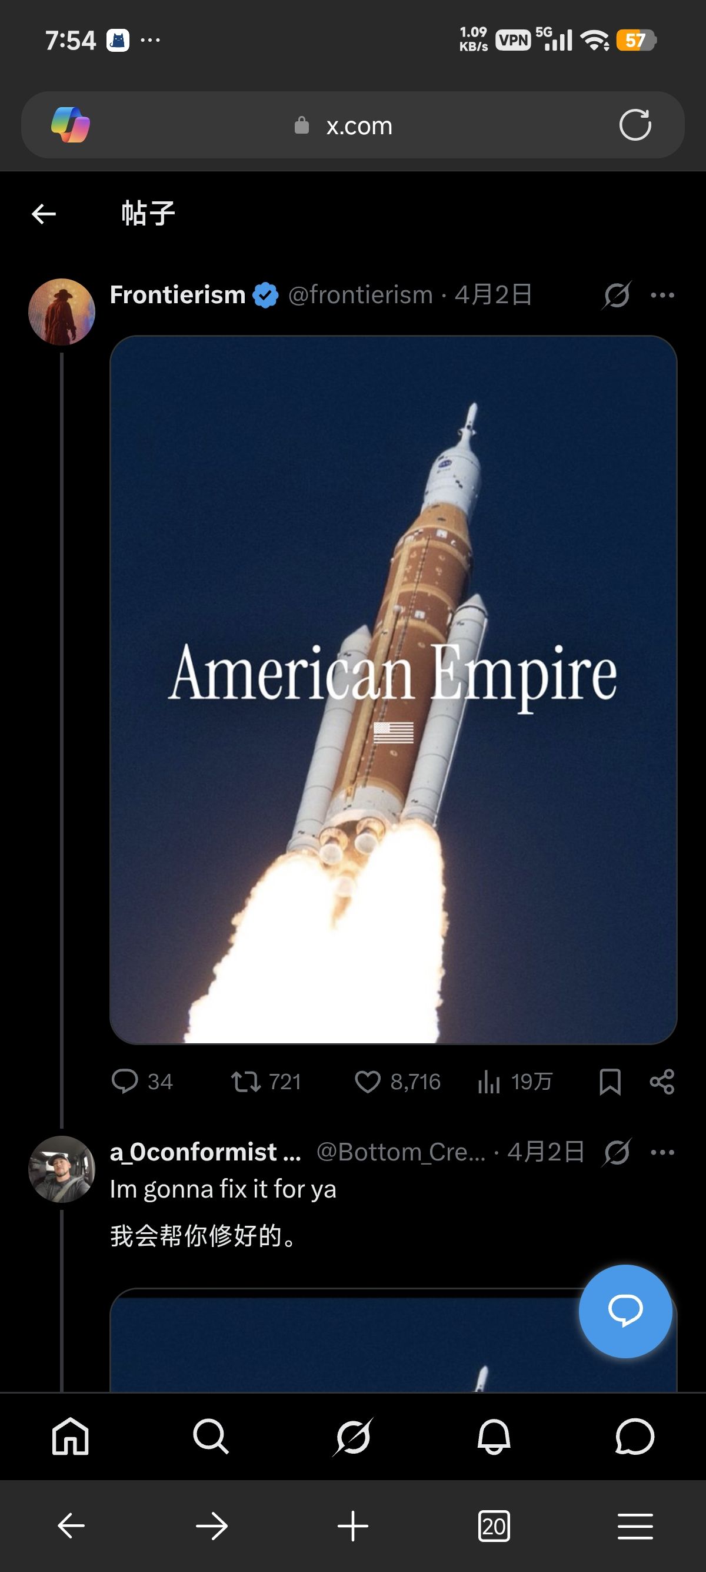
Task: Open the American Empire rocket image
Action: coord(393,689)
